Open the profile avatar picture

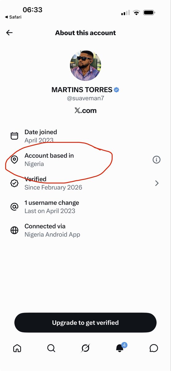[86, 66]
